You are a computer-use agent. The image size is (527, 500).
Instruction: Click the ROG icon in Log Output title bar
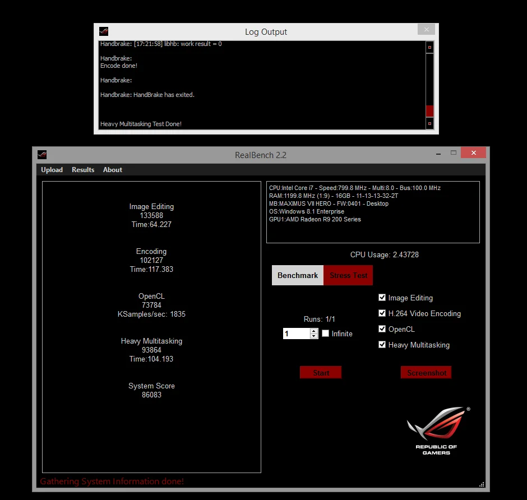click(x=104, y=31)
